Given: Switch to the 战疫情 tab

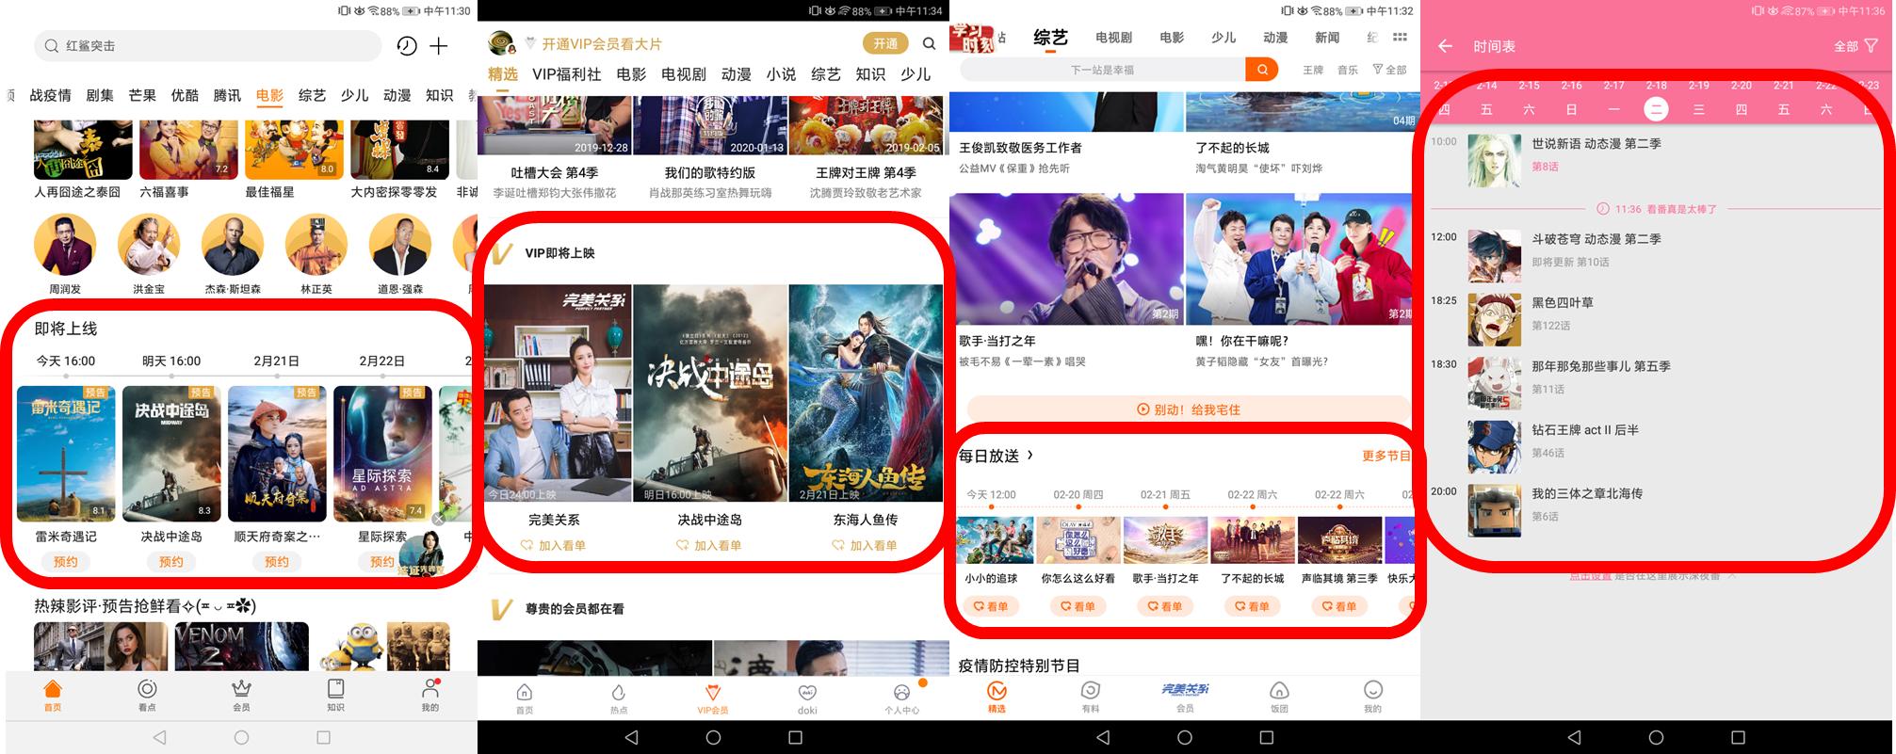Looking at the screenshot, I should [x=50, y=95].
